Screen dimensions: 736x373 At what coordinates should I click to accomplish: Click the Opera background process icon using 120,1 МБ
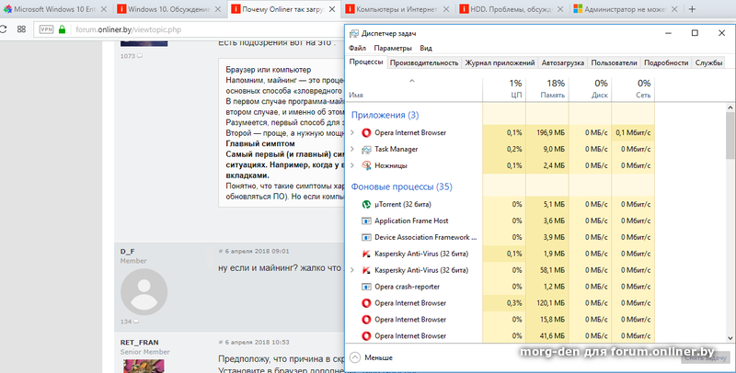pos(366,303)
